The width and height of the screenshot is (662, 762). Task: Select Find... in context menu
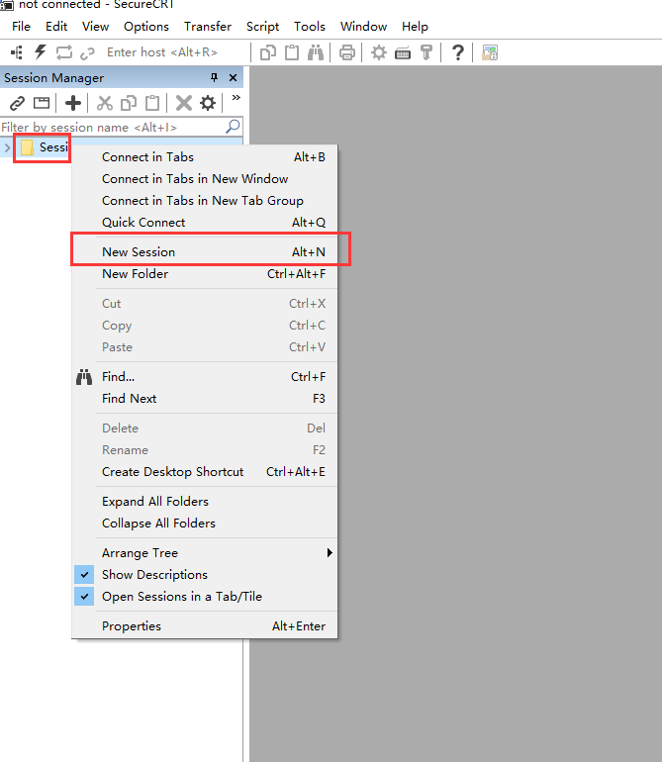click(204, 377)
